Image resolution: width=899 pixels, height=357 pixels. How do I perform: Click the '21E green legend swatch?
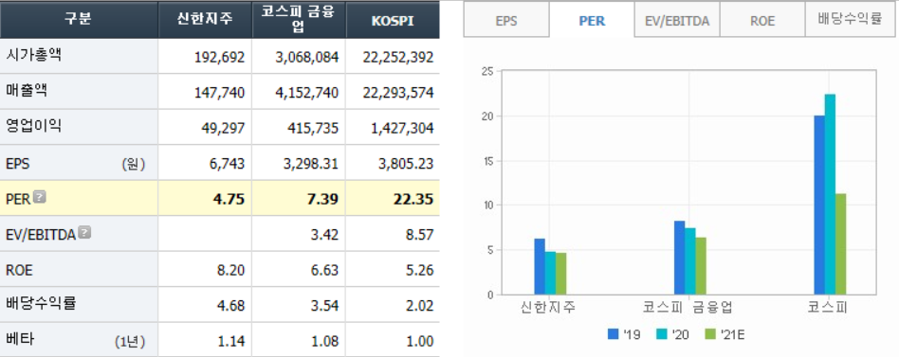click(709, 334)
